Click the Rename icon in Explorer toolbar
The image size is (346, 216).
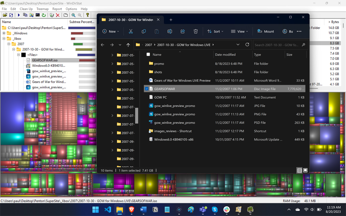(170, 31)
